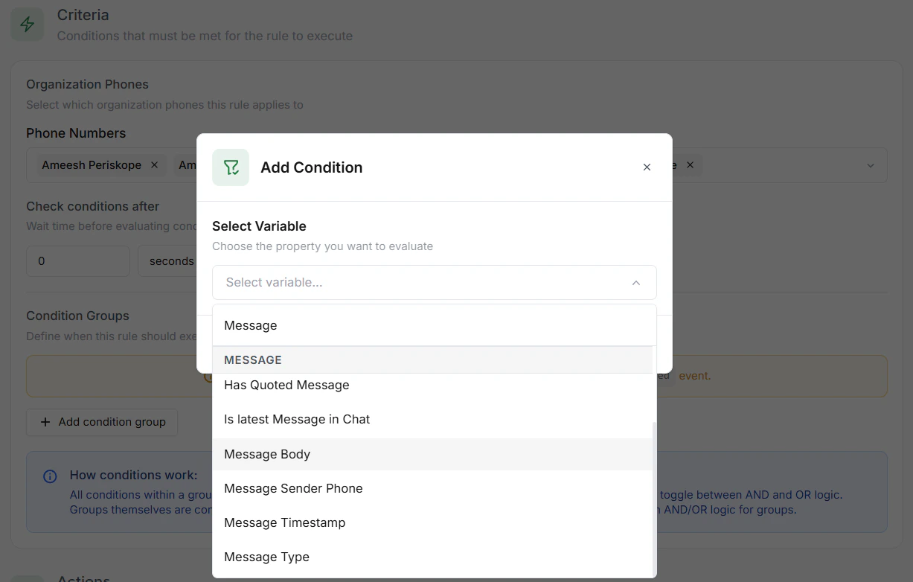
Task: Close the Add Condition dialog
Action: (x=647, y=167)
